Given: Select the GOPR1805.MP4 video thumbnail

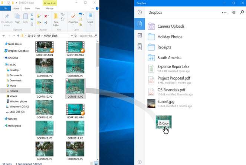Looking at the screenshot, I should click(45, 47).
